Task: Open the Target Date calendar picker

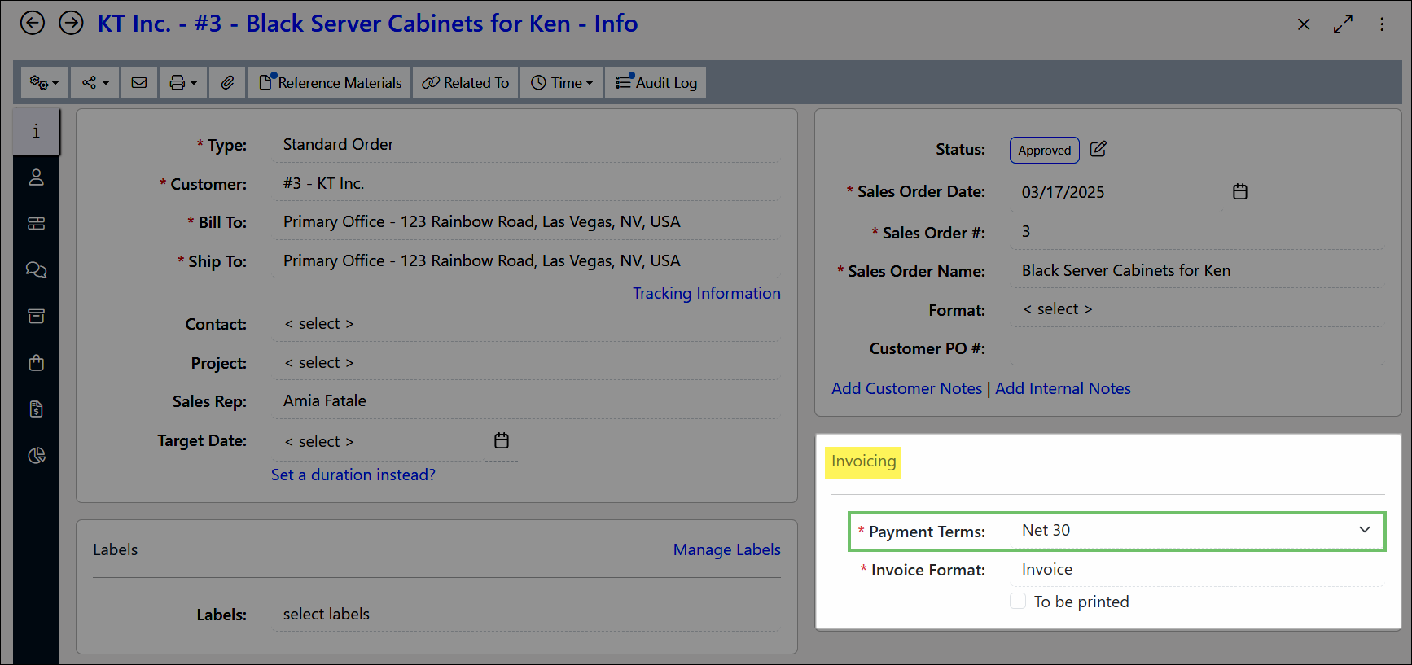Action: 502,440
